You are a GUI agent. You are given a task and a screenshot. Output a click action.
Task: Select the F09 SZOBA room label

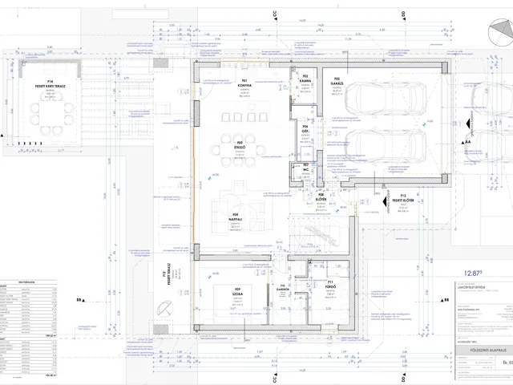238,294
